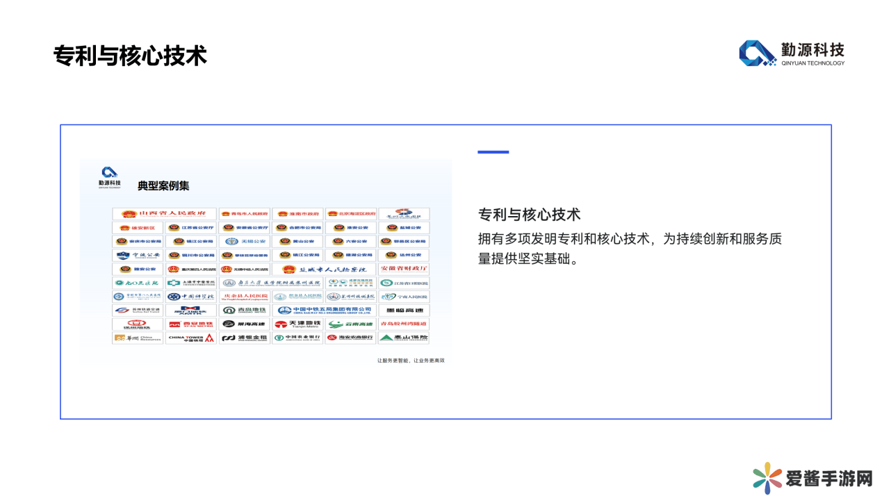Viewport: 882px width, 496px height.
Task: Click the 中国中铁五局集团有限公司 logo
Action: pyautogui.click(x=324, y=311)
